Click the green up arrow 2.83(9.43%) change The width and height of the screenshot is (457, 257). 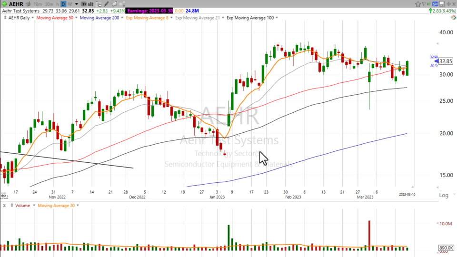click(x=442, y=11)
